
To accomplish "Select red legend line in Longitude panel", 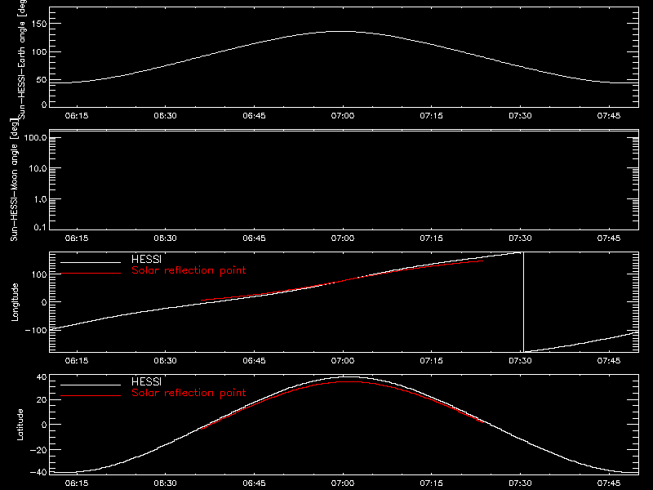I will tap(91, 274).
